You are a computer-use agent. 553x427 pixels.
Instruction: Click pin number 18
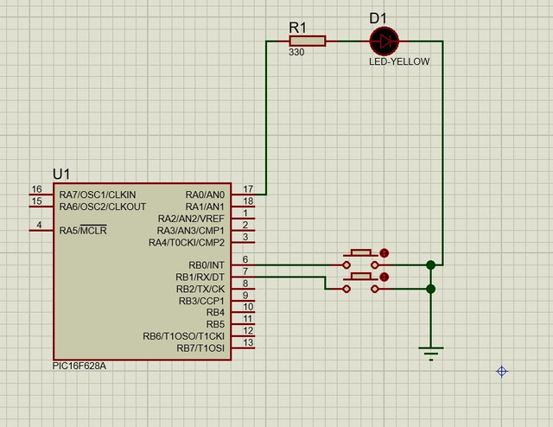(248, 201)
